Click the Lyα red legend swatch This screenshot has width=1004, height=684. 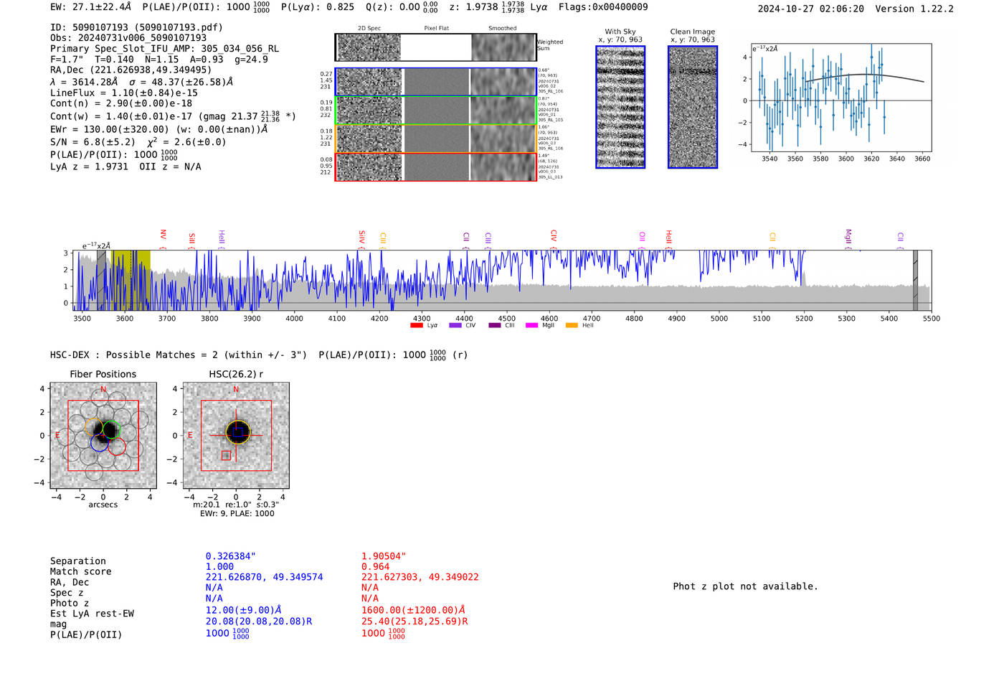tap(416, 326)
